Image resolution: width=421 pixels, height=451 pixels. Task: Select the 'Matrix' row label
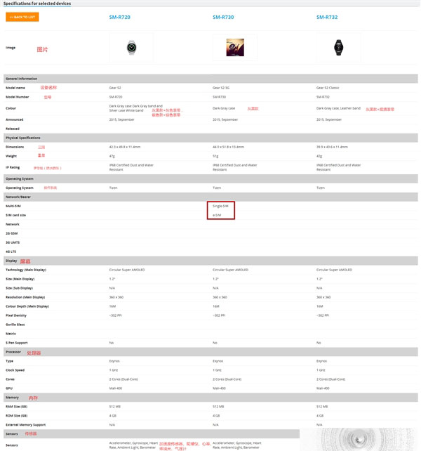[11, 334]
